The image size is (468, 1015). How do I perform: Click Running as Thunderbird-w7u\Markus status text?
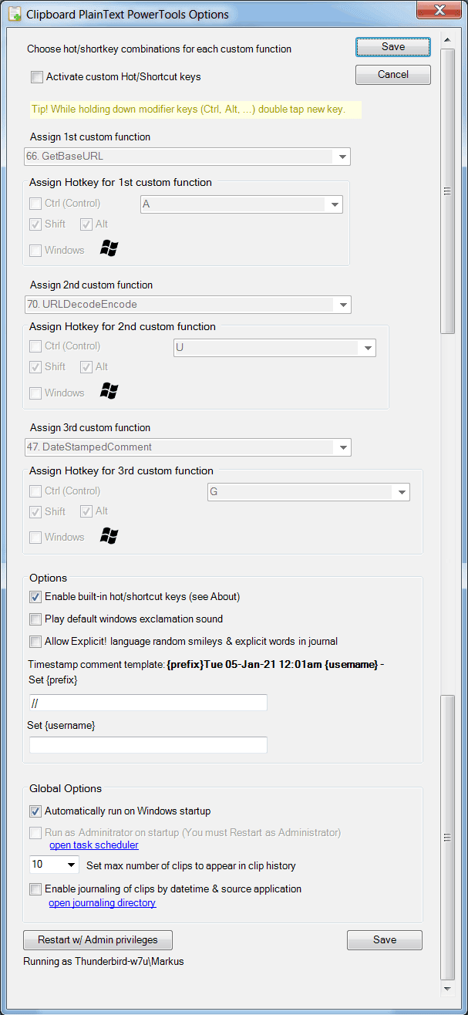(x=104, y=961)
